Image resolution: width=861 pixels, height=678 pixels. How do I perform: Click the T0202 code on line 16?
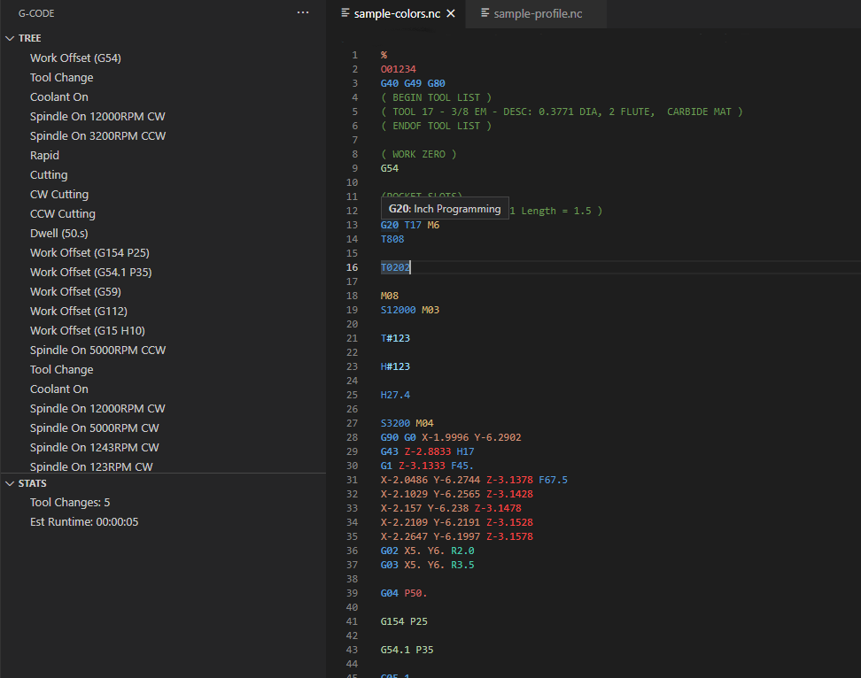(x=393, y=266)
